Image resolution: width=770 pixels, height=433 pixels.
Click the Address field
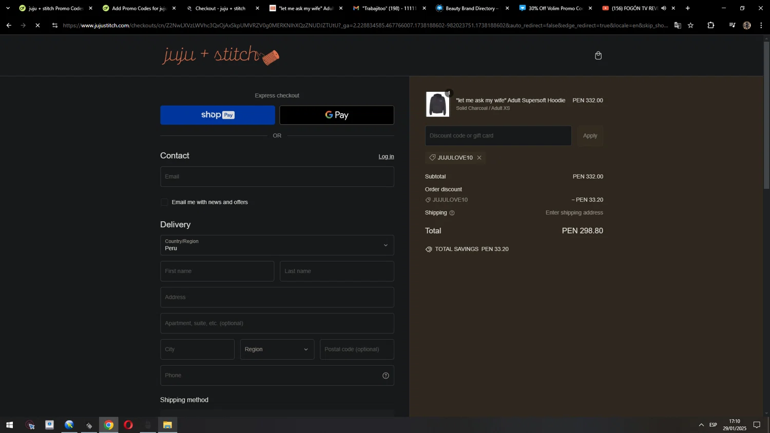pos(277,297)
